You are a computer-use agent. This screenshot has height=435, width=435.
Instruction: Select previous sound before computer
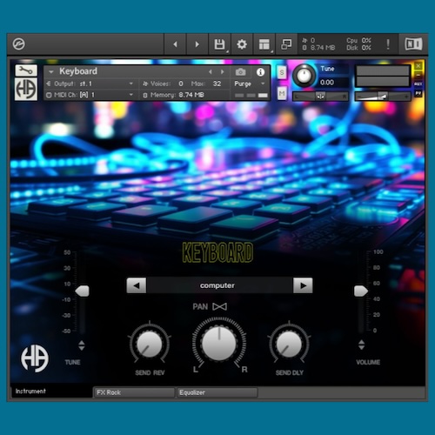click(137, 285)
